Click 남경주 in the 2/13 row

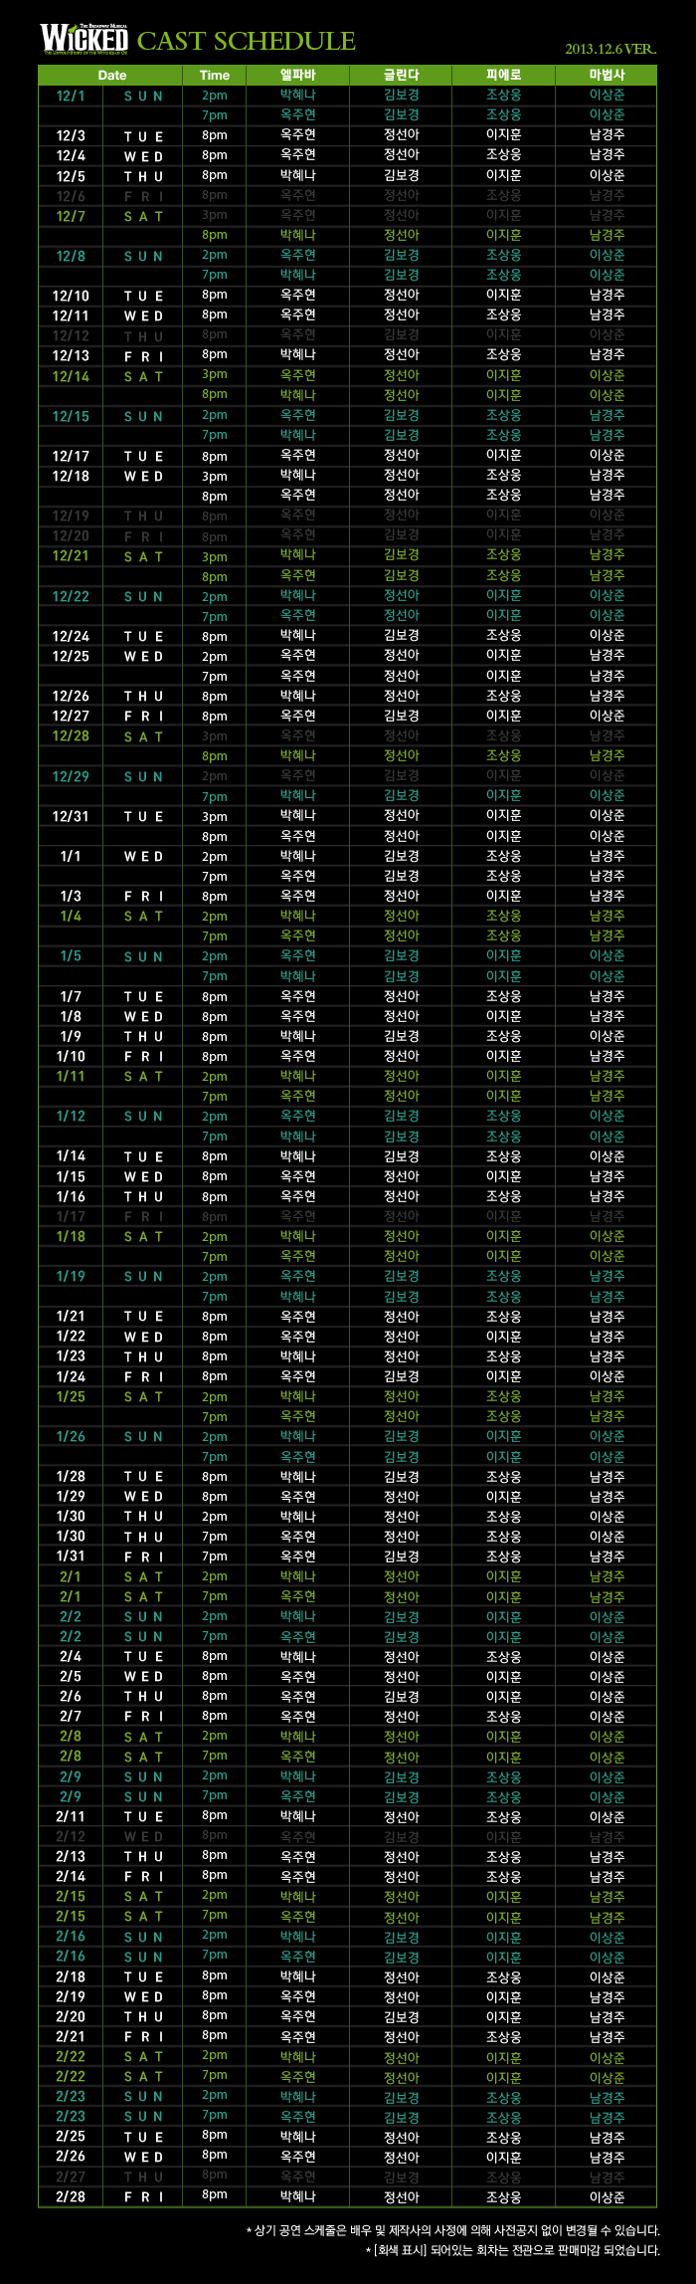click(607, 1856)
